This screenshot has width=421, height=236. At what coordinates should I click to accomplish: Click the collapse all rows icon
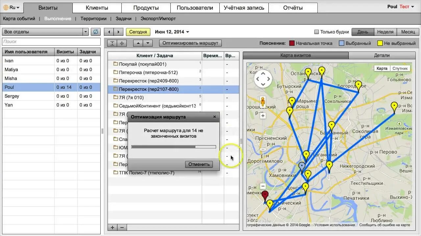point(122,43)
